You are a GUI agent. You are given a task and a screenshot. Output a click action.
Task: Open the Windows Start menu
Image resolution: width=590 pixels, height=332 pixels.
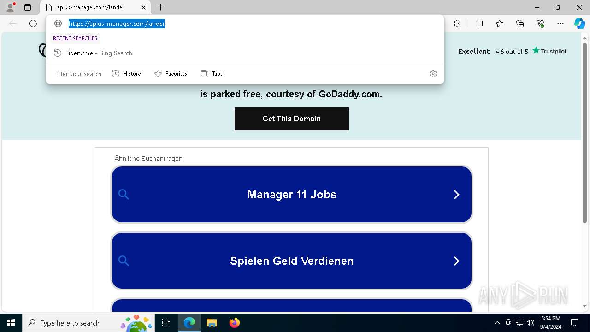coord(11,323)
